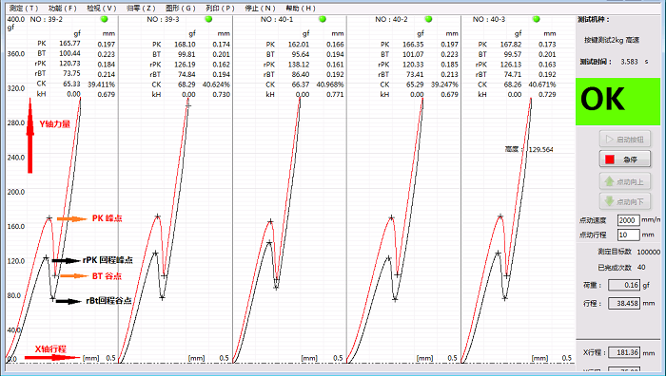The height and width of the screenshot is (376, 666).
Task: Click the green status light of NO:40-3
Action: [x=536, y=19]
